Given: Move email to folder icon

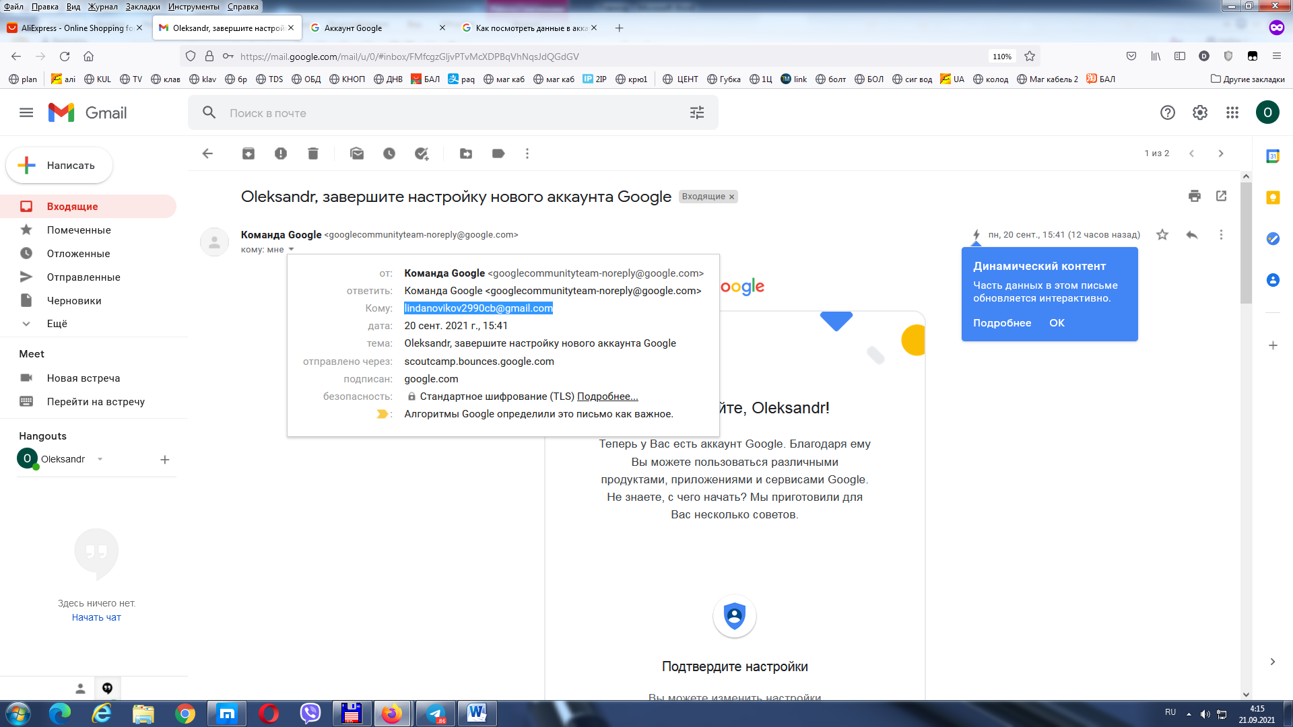Looking at the screenshot, I should [466, 153].
